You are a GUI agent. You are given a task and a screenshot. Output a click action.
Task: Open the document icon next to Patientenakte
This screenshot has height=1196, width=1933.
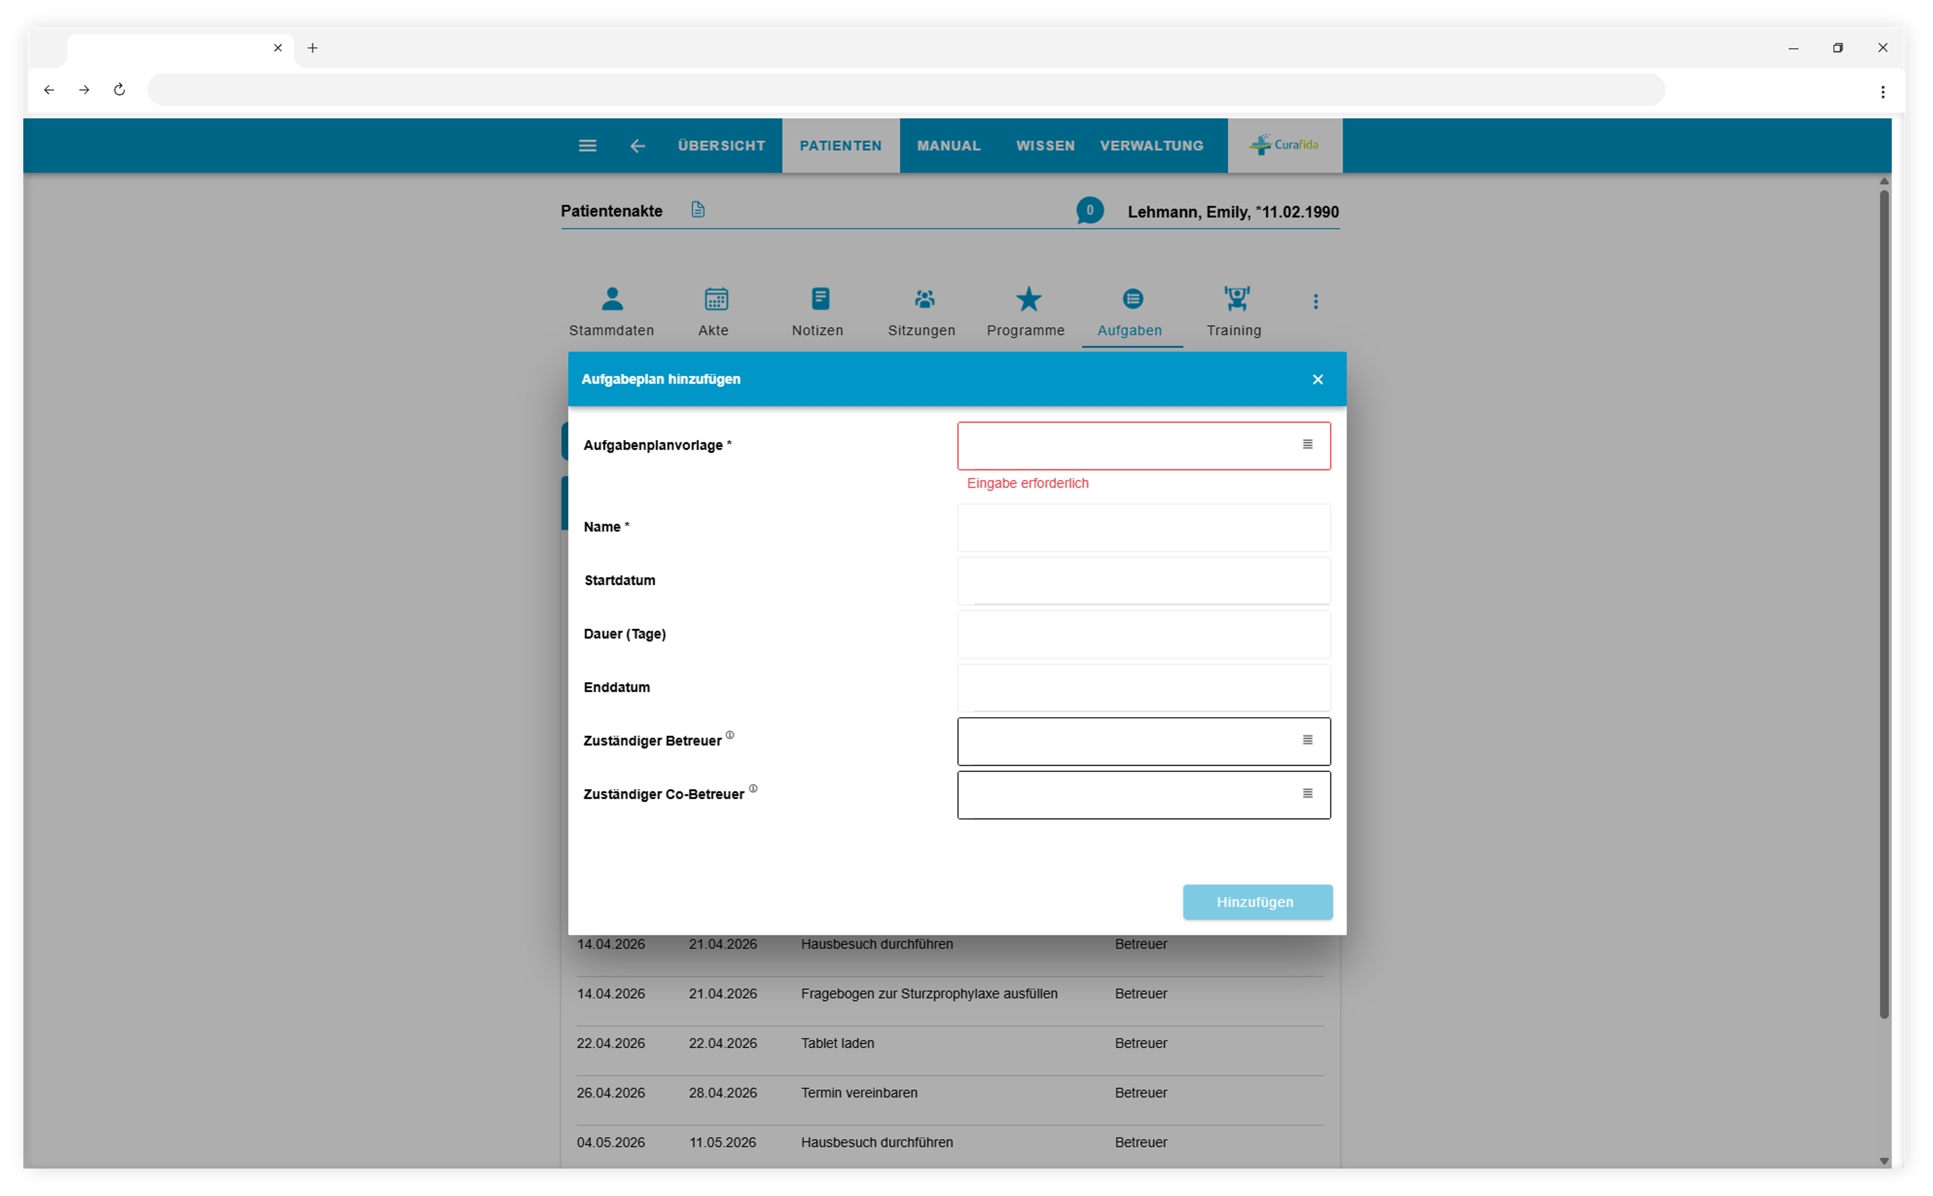tap(697, 210)
